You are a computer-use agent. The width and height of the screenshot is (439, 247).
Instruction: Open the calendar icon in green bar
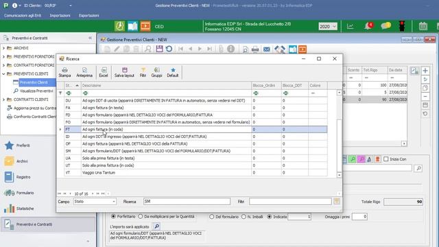click(423, 26)
